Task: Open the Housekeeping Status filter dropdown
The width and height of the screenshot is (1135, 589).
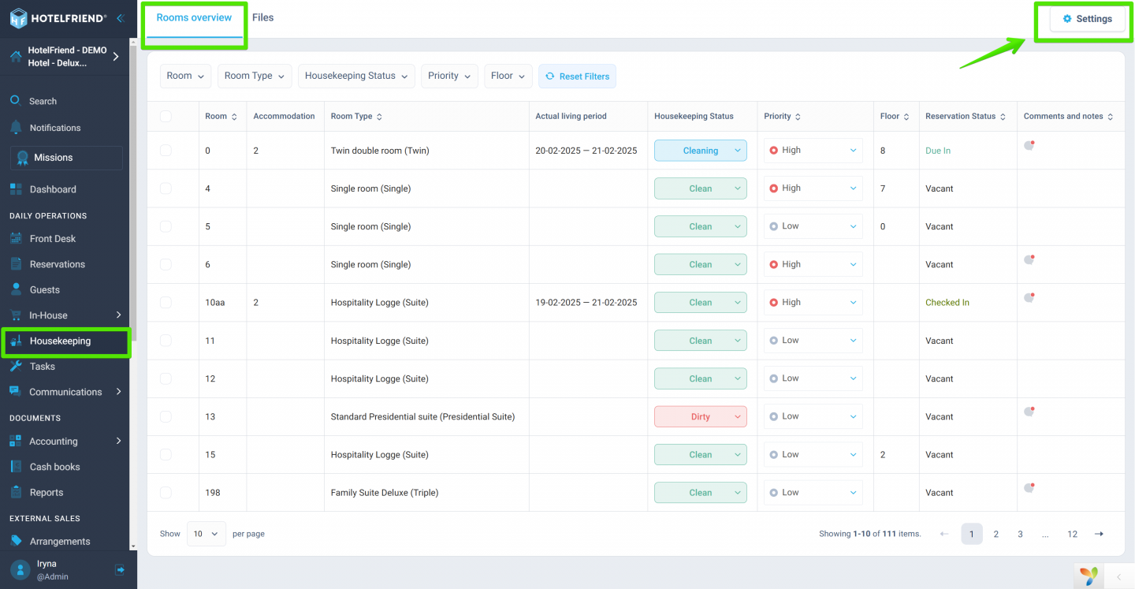Action: (356, 76)
